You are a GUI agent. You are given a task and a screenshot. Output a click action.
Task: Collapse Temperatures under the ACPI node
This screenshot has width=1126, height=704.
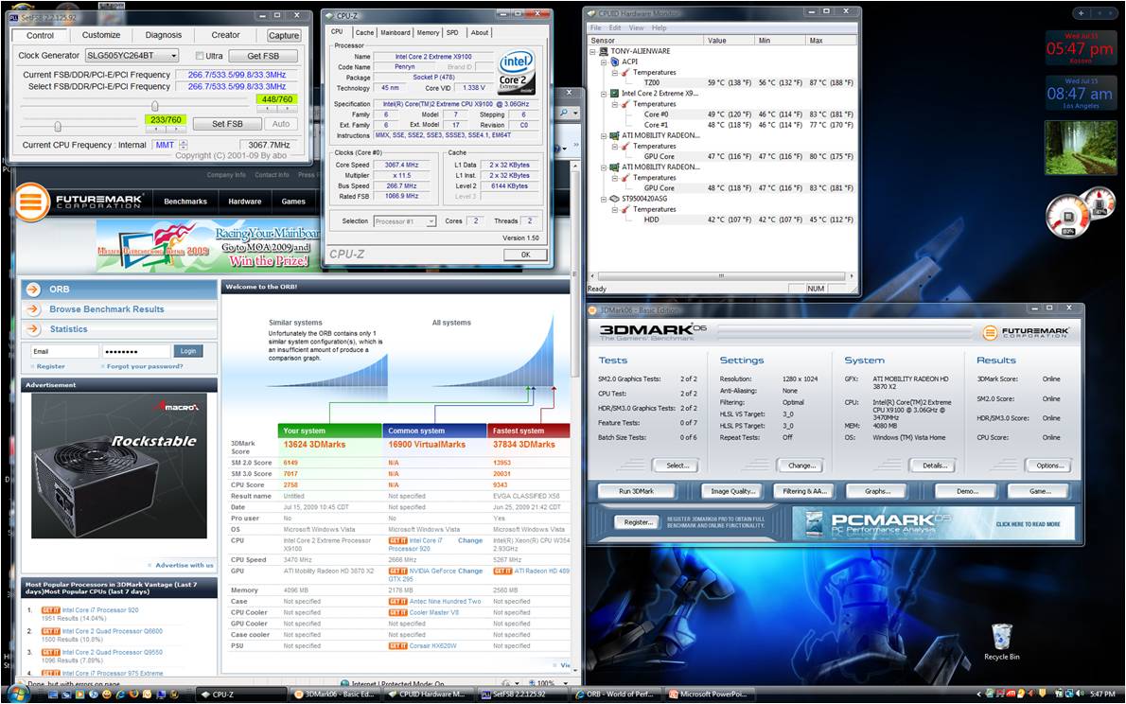[615, 73]
